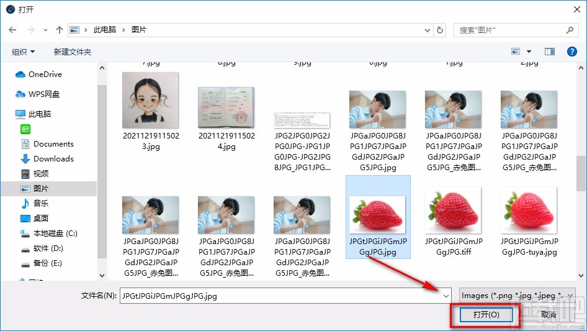Click sidebar scrollbar down arrow
Screen dimensions: 587x331
click(102, 276)
